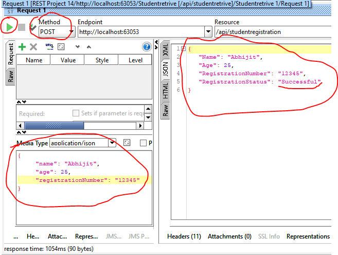Click the scrollbar left arrow in properties panel
The width and height of the screenshot is (338, 255).
(x=20, y=126)
